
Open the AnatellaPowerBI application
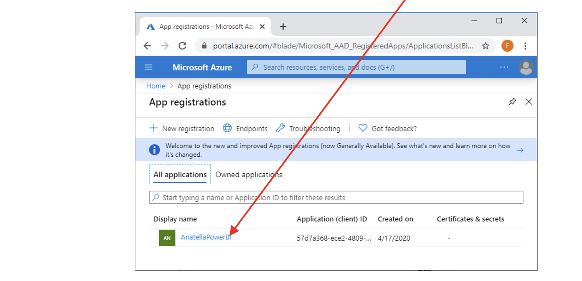[x=206, y=237]
